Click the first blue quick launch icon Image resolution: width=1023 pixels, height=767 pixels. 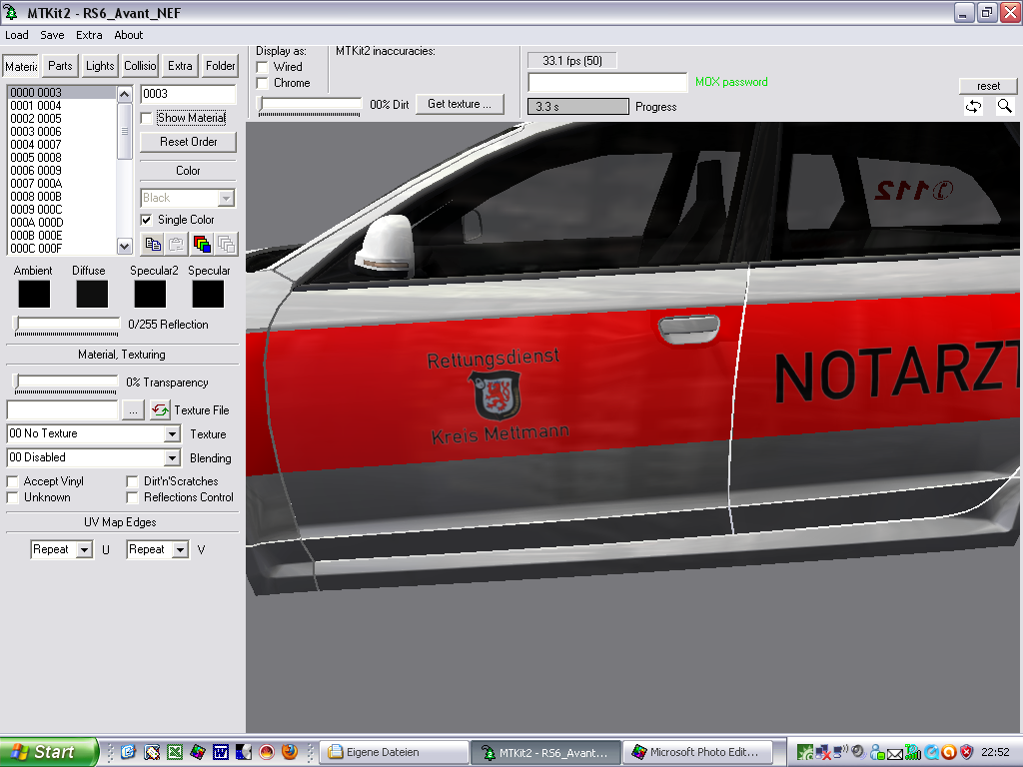point(129,752)
